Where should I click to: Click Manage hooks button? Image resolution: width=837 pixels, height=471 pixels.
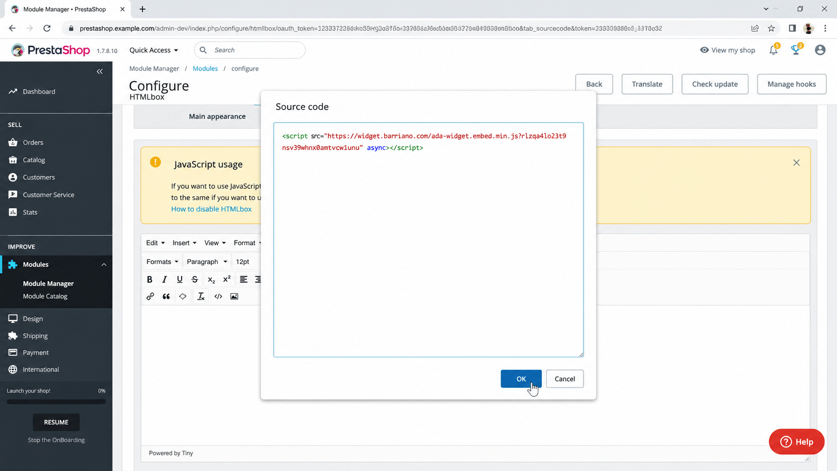coord(791,84)
